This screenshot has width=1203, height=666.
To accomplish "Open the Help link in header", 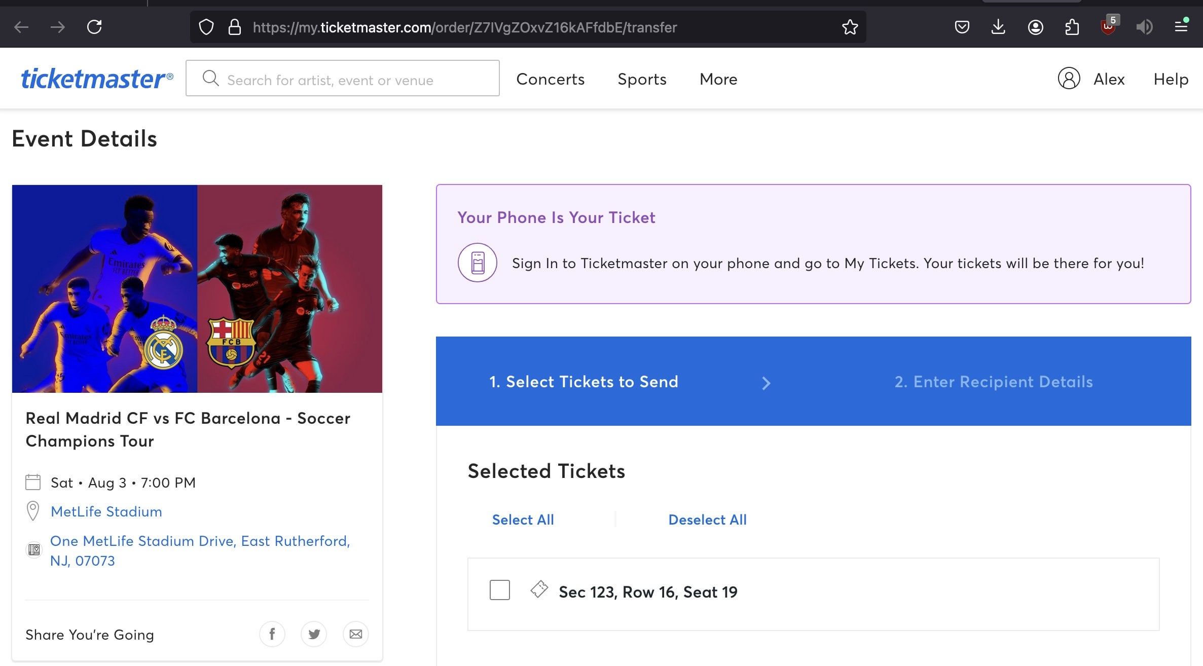I will coord(1171,79).
